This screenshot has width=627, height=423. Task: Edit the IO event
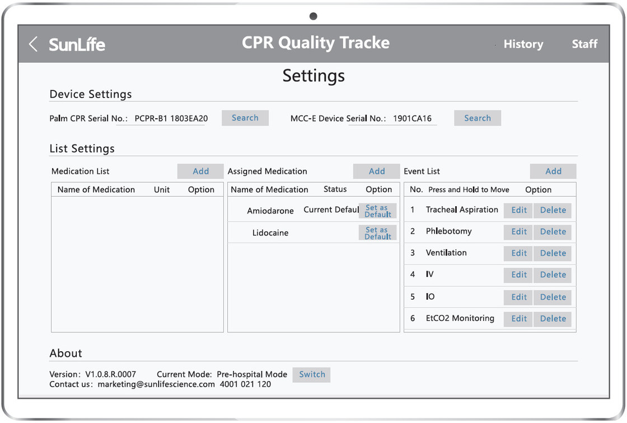[x=519, y=297]
